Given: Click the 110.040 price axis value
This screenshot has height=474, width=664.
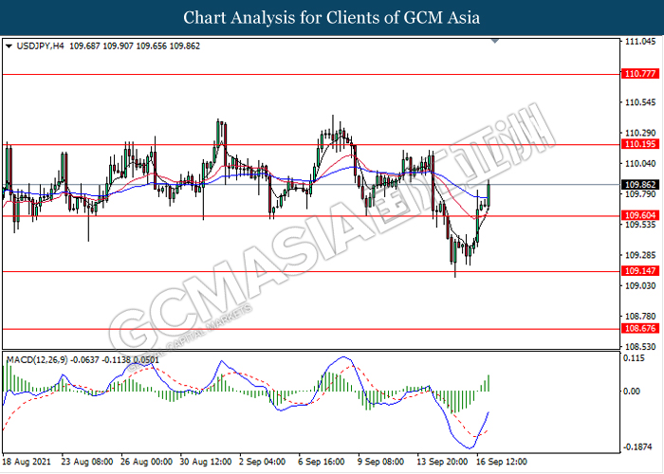Looking at the screenshot, I should coord(640,163).
